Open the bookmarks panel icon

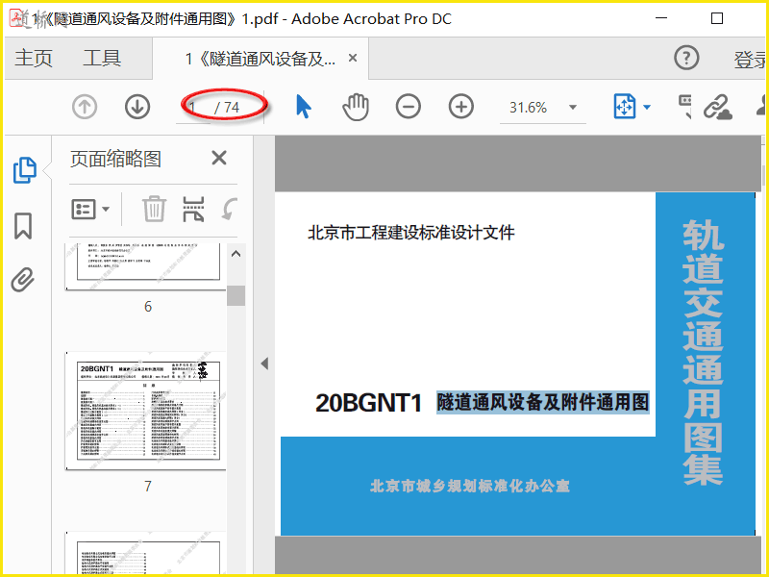[x=23, y=226]
